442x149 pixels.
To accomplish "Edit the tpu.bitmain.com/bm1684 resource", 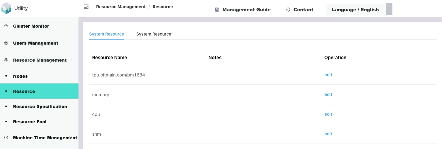I will 328,75.
